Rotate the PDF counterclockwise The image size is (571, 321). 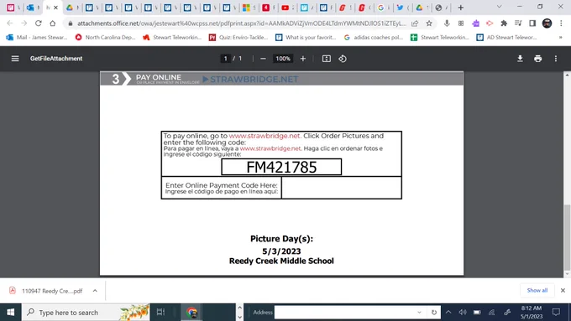(343, 59)
